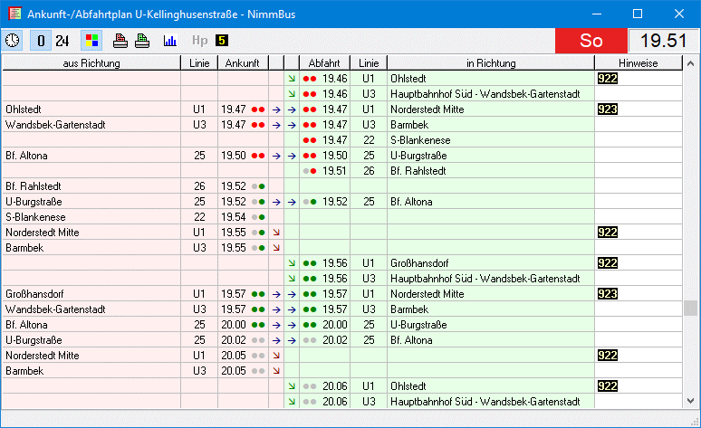
Task: Click the grayed Hp toolbar icon
Action: 199,41
